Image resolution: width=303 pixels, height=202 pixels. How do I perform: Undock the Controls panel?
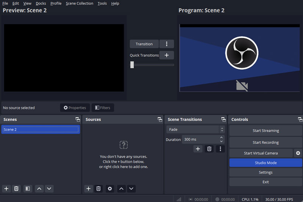click(x=300, y=119)
